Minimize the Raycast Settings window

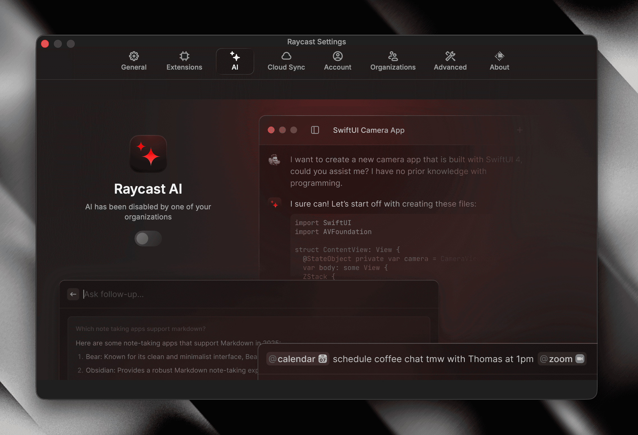(58, 44)
